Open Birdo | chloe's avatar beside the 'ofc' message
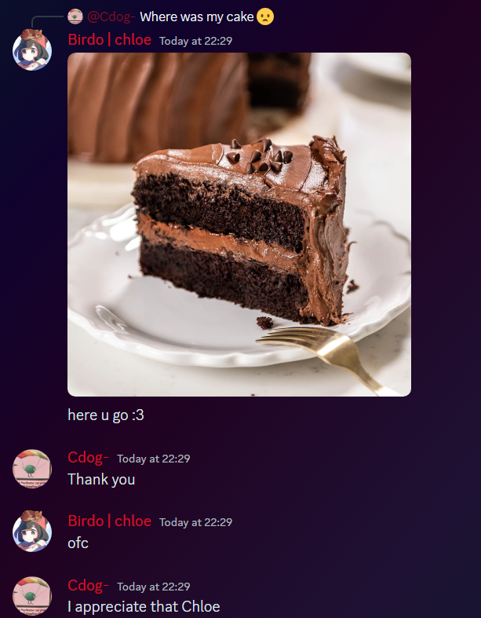Viewport: 481px width, 618px height. (x=32, y=532)
